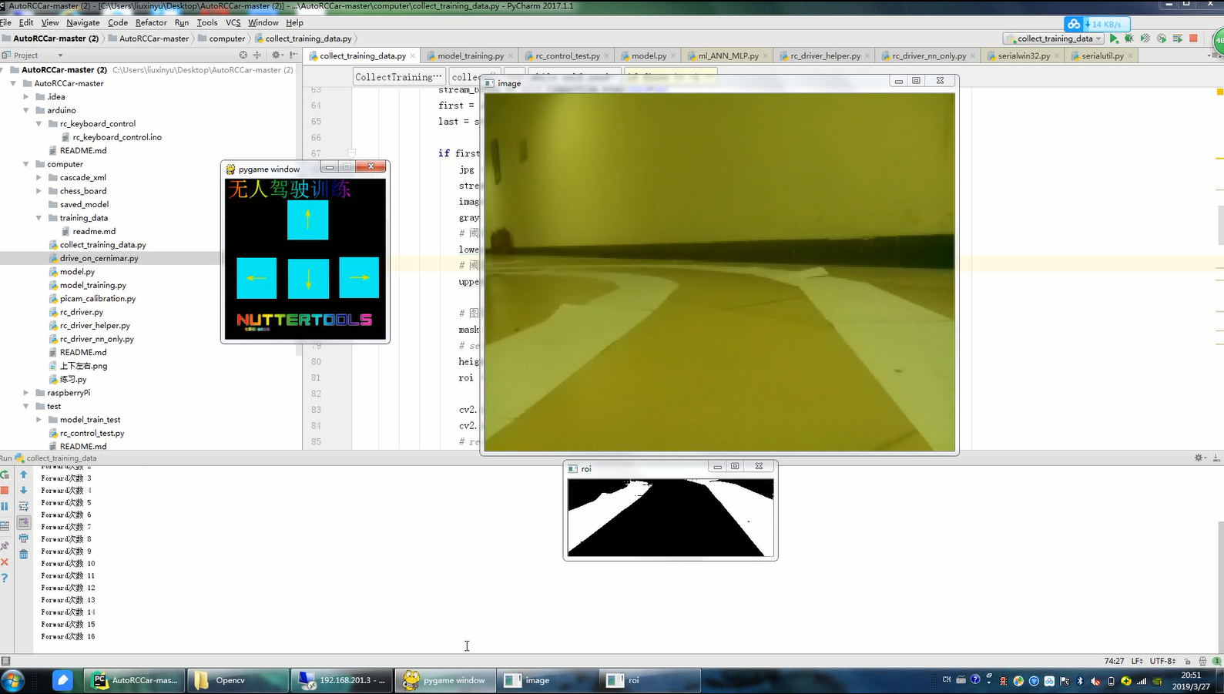This screenshot has height=694, width=1224.
Task: Toggle read-only lock icon in status bar
Action: coord(1188,661)
